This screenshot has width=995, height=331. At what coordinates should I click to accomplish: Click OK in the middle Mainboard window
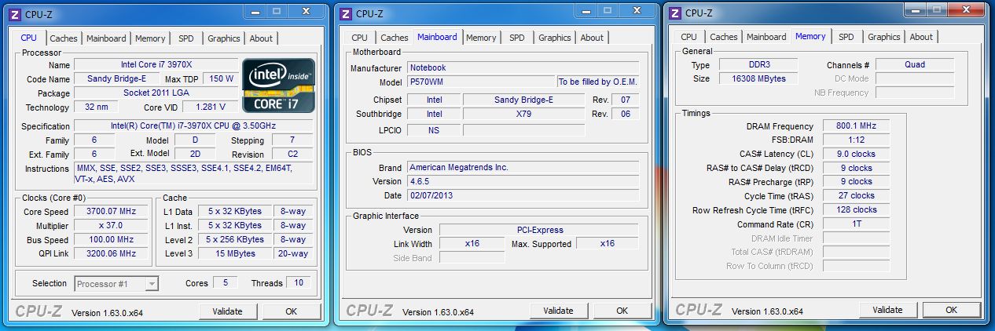tap(622, 311)
